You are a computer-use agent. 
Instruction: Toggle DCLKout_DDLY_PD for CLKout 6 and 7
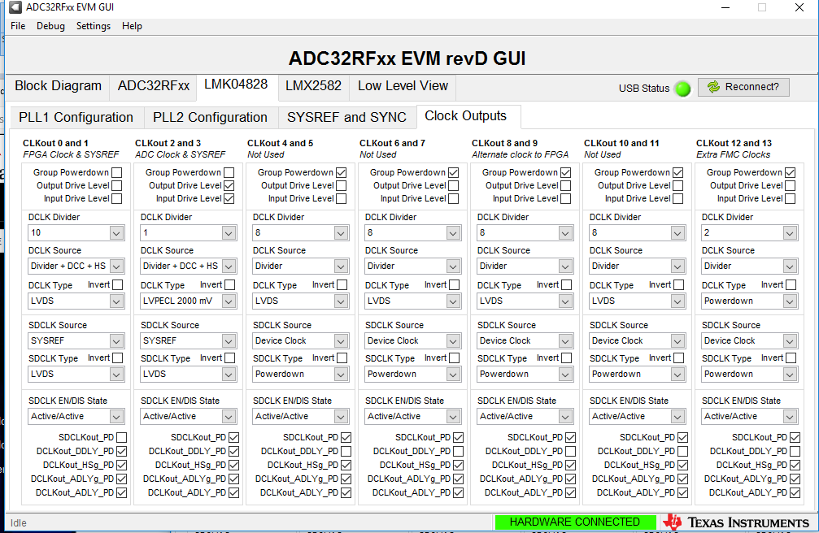click(458, 451)
